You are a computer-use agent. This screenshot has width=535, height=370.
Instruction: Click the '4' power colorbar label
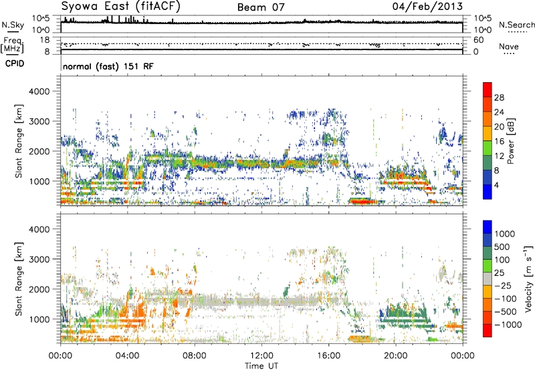tap(496, 186)
